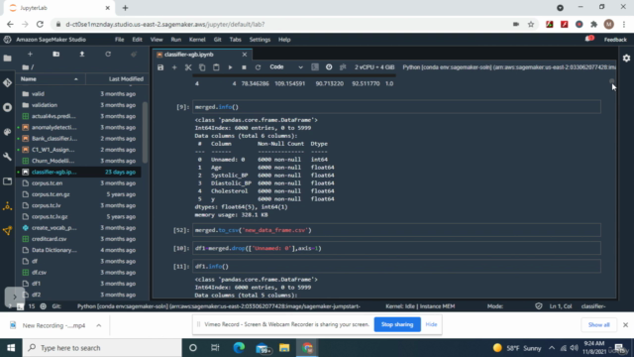Select the corpus.tc.en file
The width and height of the screenshot is (634, 357).
79,183
